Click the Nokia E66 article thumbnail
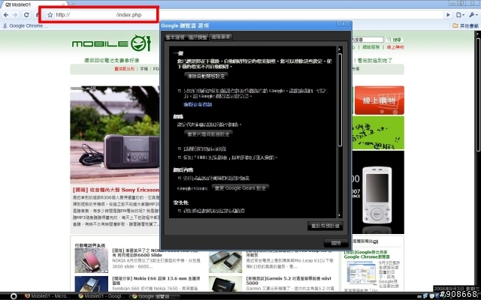This screenshot has height=300, width=481. pyautogui.click(x=92, y=283)
